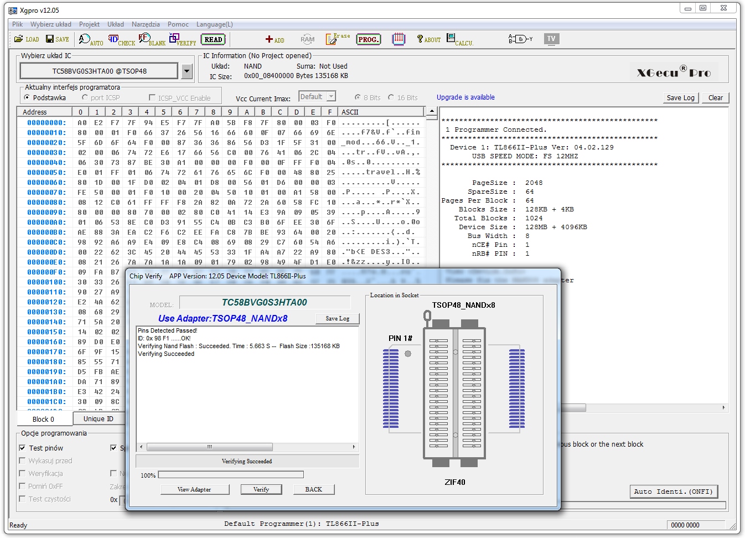Open the Projekt menu

click(89, 24)
